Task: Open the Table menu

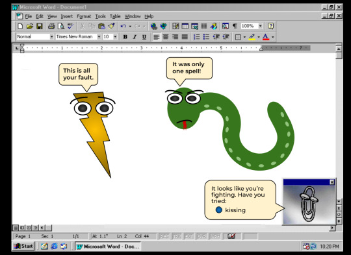Action: 115,16
